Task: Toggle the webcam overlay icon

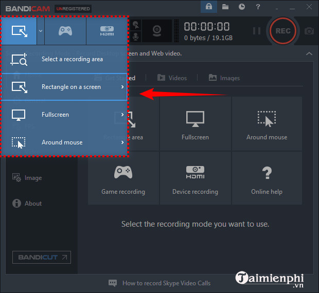Action: pyautogui.click(x=157, y=31)
